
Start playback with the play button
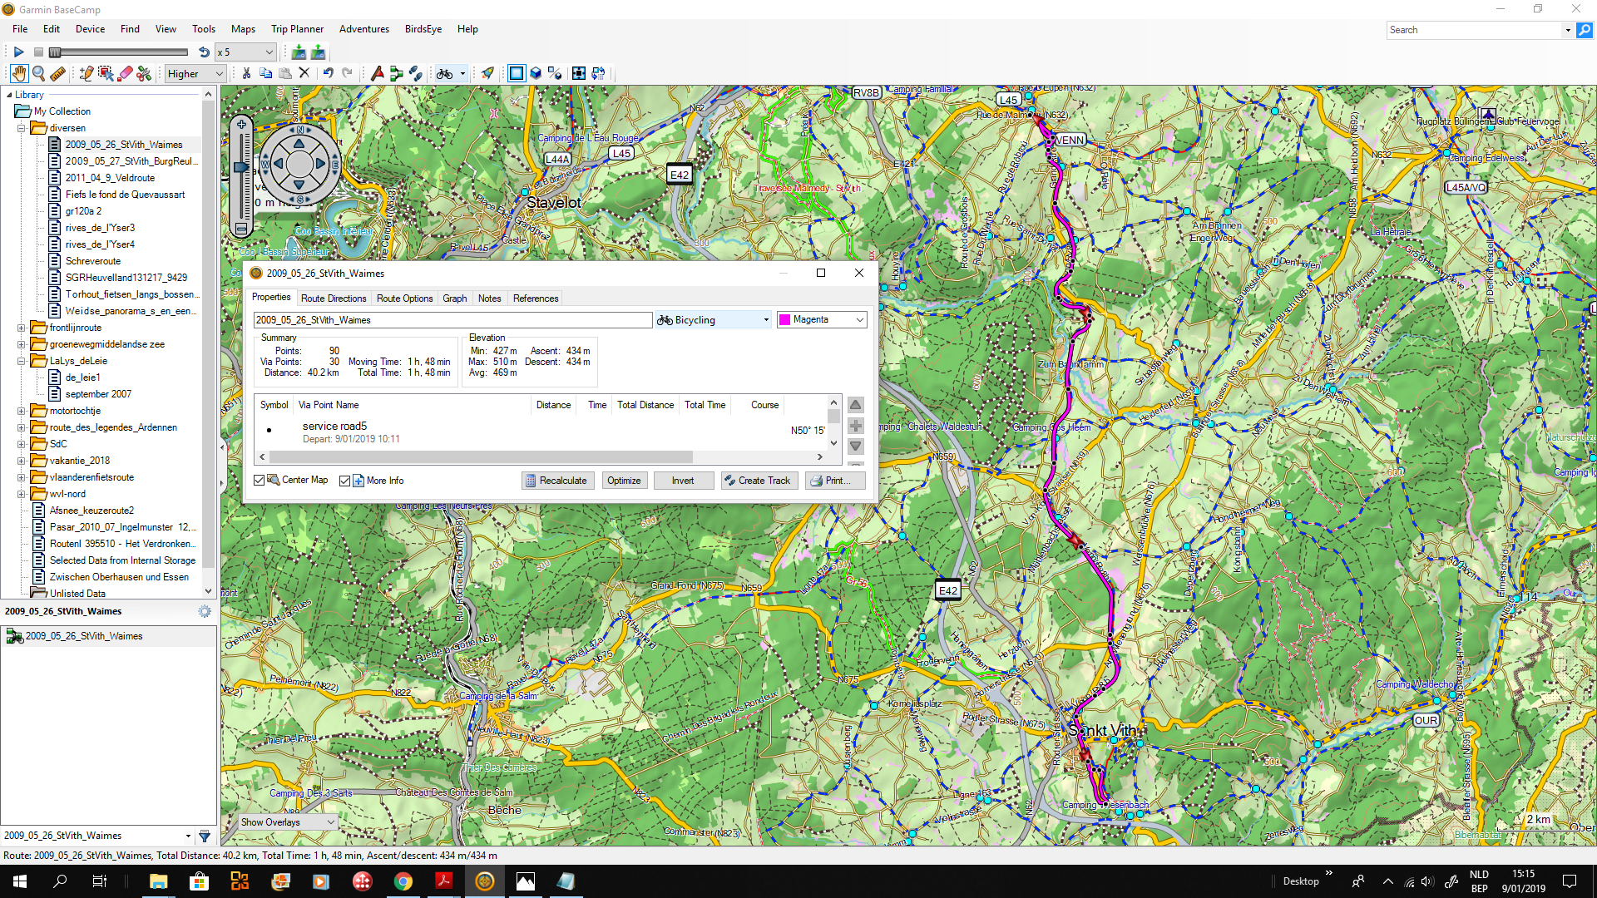tap(18, 52)
